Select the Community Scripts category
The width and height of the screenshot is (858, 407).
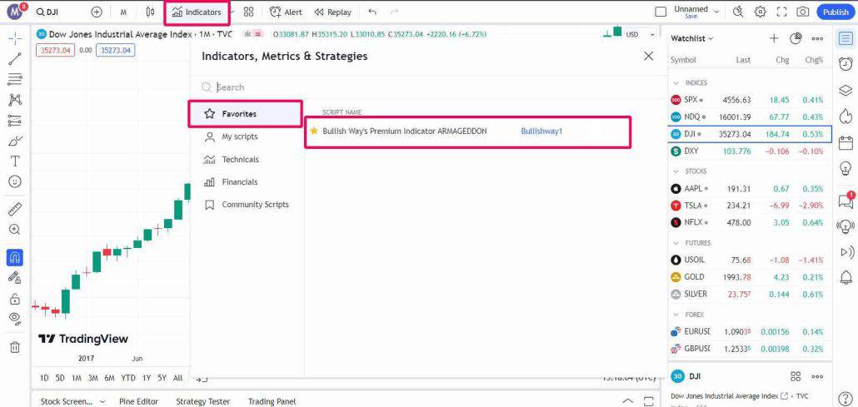(245, 205)
